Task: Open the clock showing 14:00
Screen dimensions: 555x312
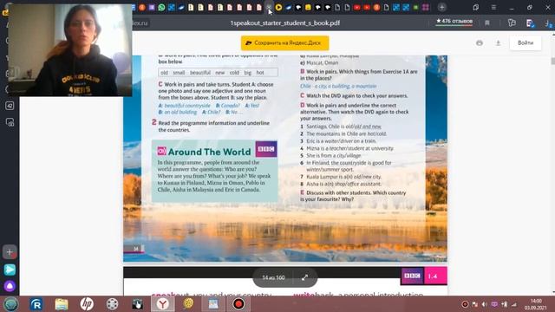Action: [x=536, y=304]
